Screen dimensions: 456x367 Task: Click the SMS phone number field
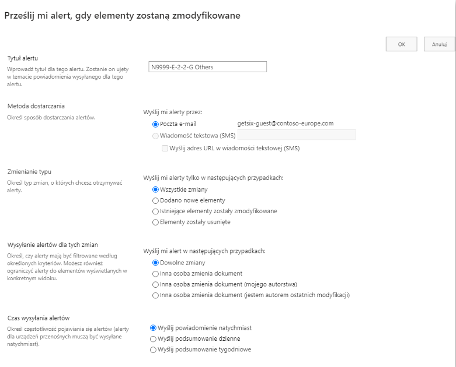tap(297, 135)
